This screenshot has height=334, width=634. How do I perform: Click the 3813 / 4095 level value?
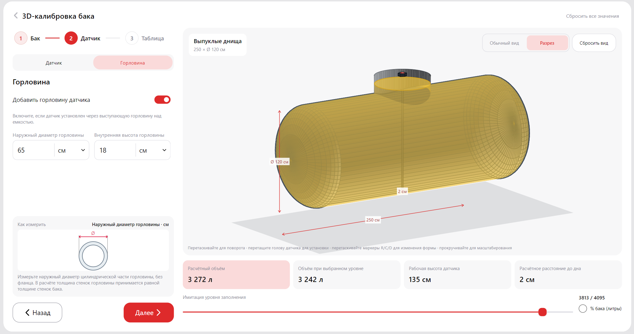[591, 298]
